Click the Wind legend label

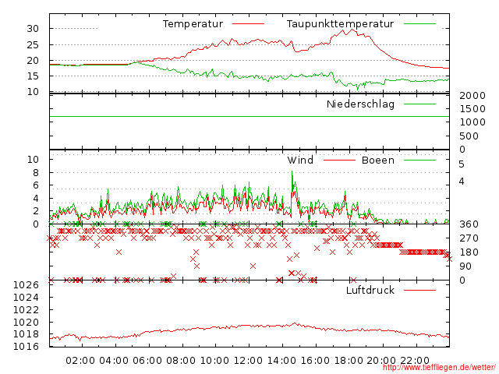[x=300, y=160]
